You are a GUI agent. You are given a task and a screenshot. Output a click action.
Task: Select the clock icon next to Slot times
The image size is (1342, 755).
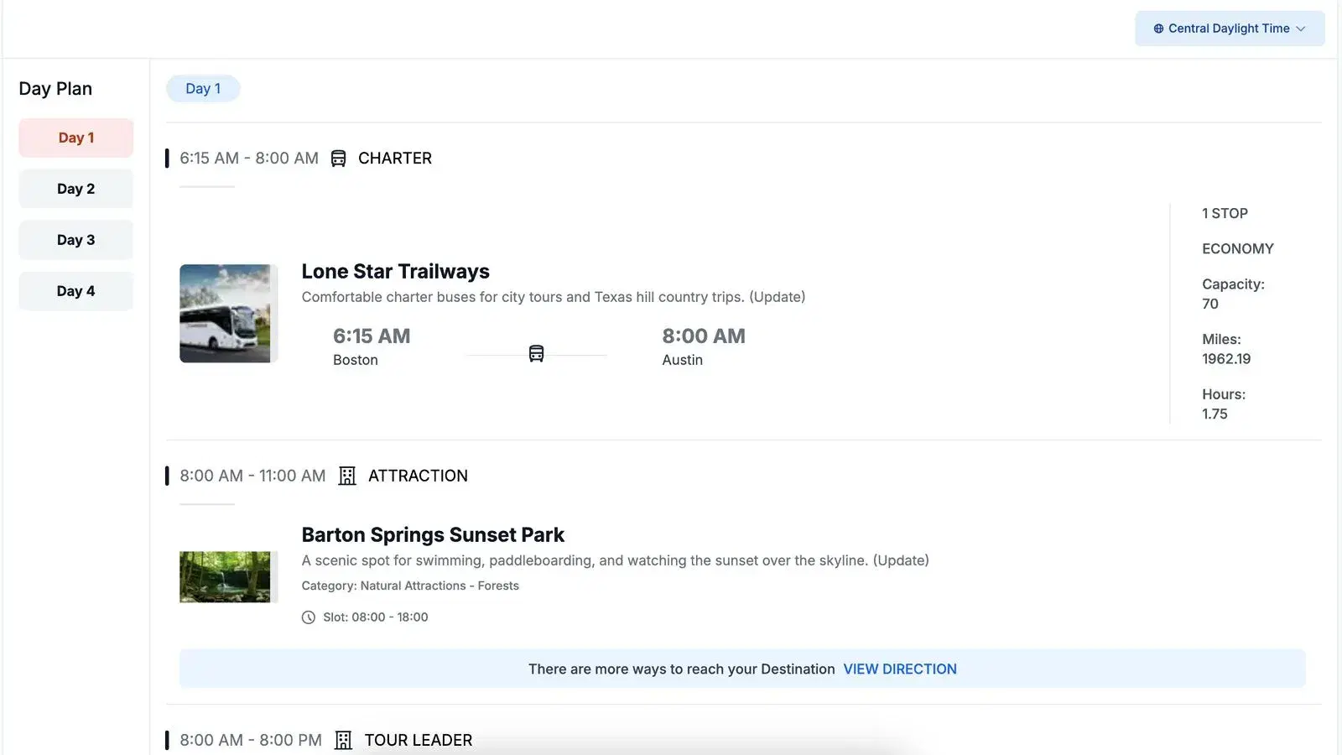pyautogui.click(x=309, y=617)
